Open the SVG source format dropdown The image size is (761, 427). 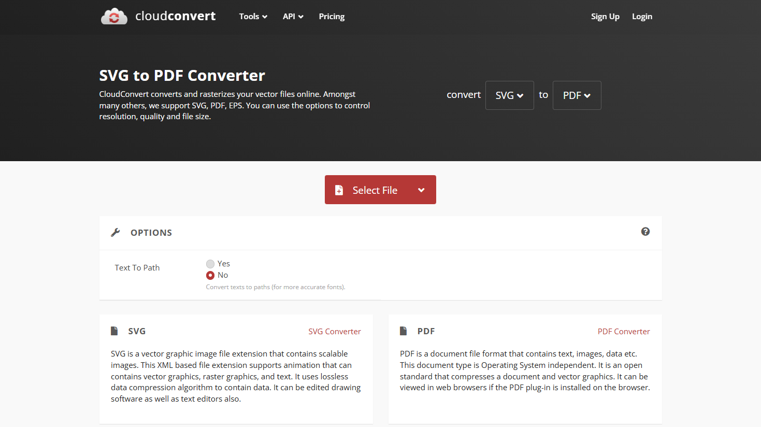[x=509, y=95]
